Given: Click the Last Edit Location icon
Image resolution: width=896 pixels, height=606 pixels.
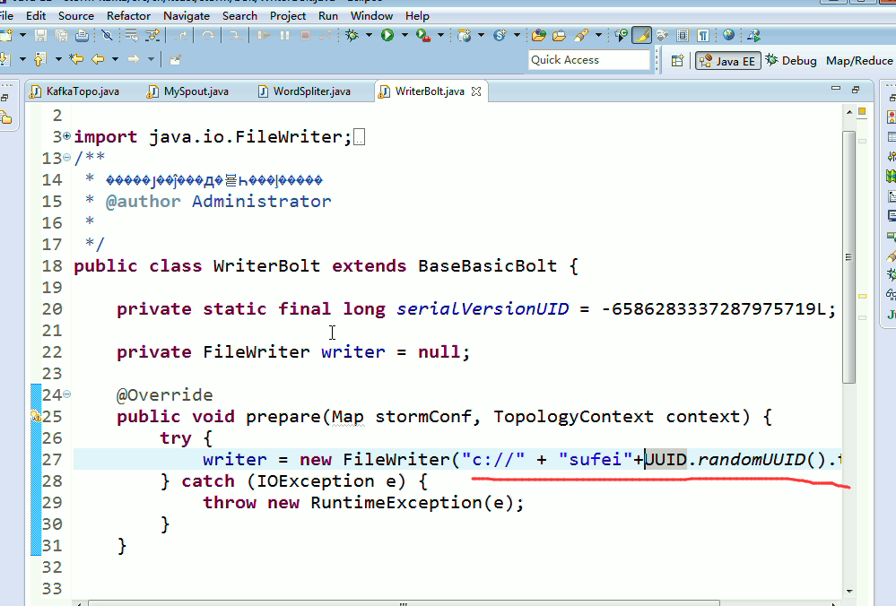Looking at the screenshot, I should 76,59.
